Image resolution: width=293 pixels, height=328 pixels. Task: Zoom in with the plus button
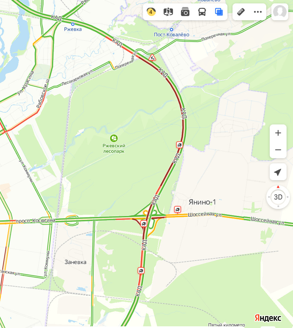(278, 133)
